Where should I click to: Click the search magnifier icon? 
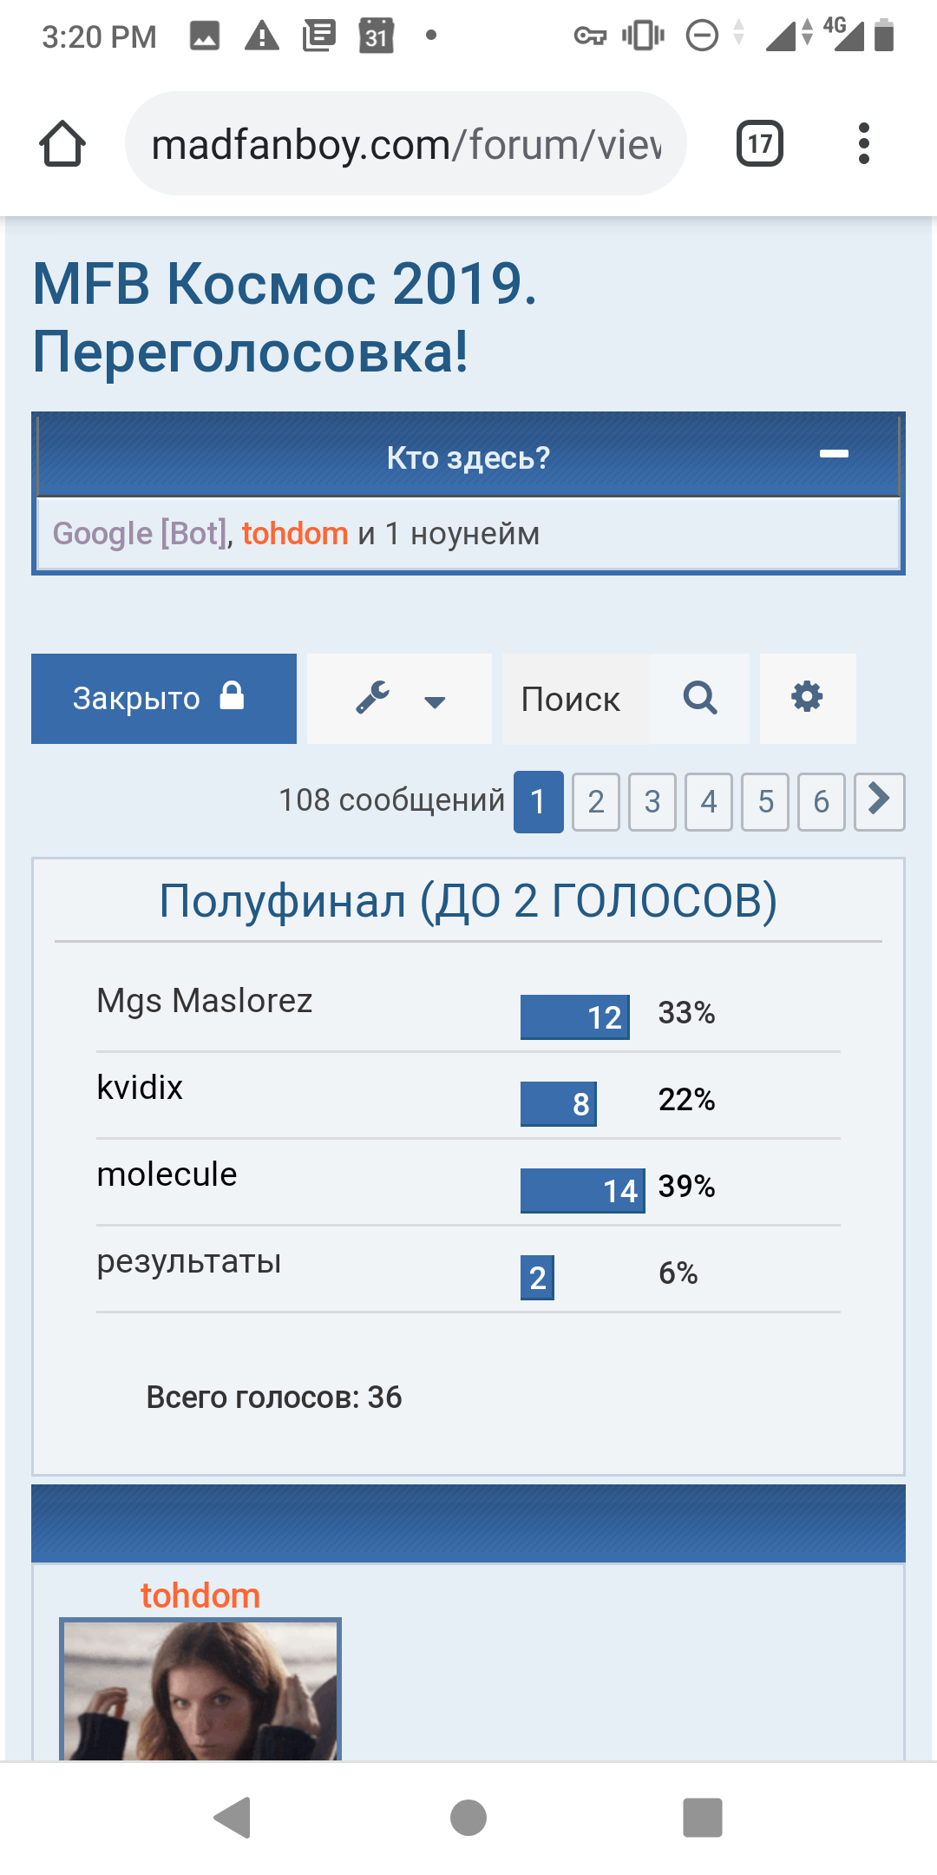(700, 698)
